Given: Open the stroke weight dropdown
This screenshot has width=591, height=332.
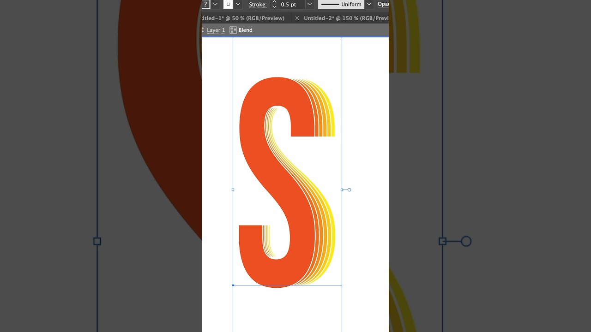Looking at the screenshot, I should [x=310, y=4].
